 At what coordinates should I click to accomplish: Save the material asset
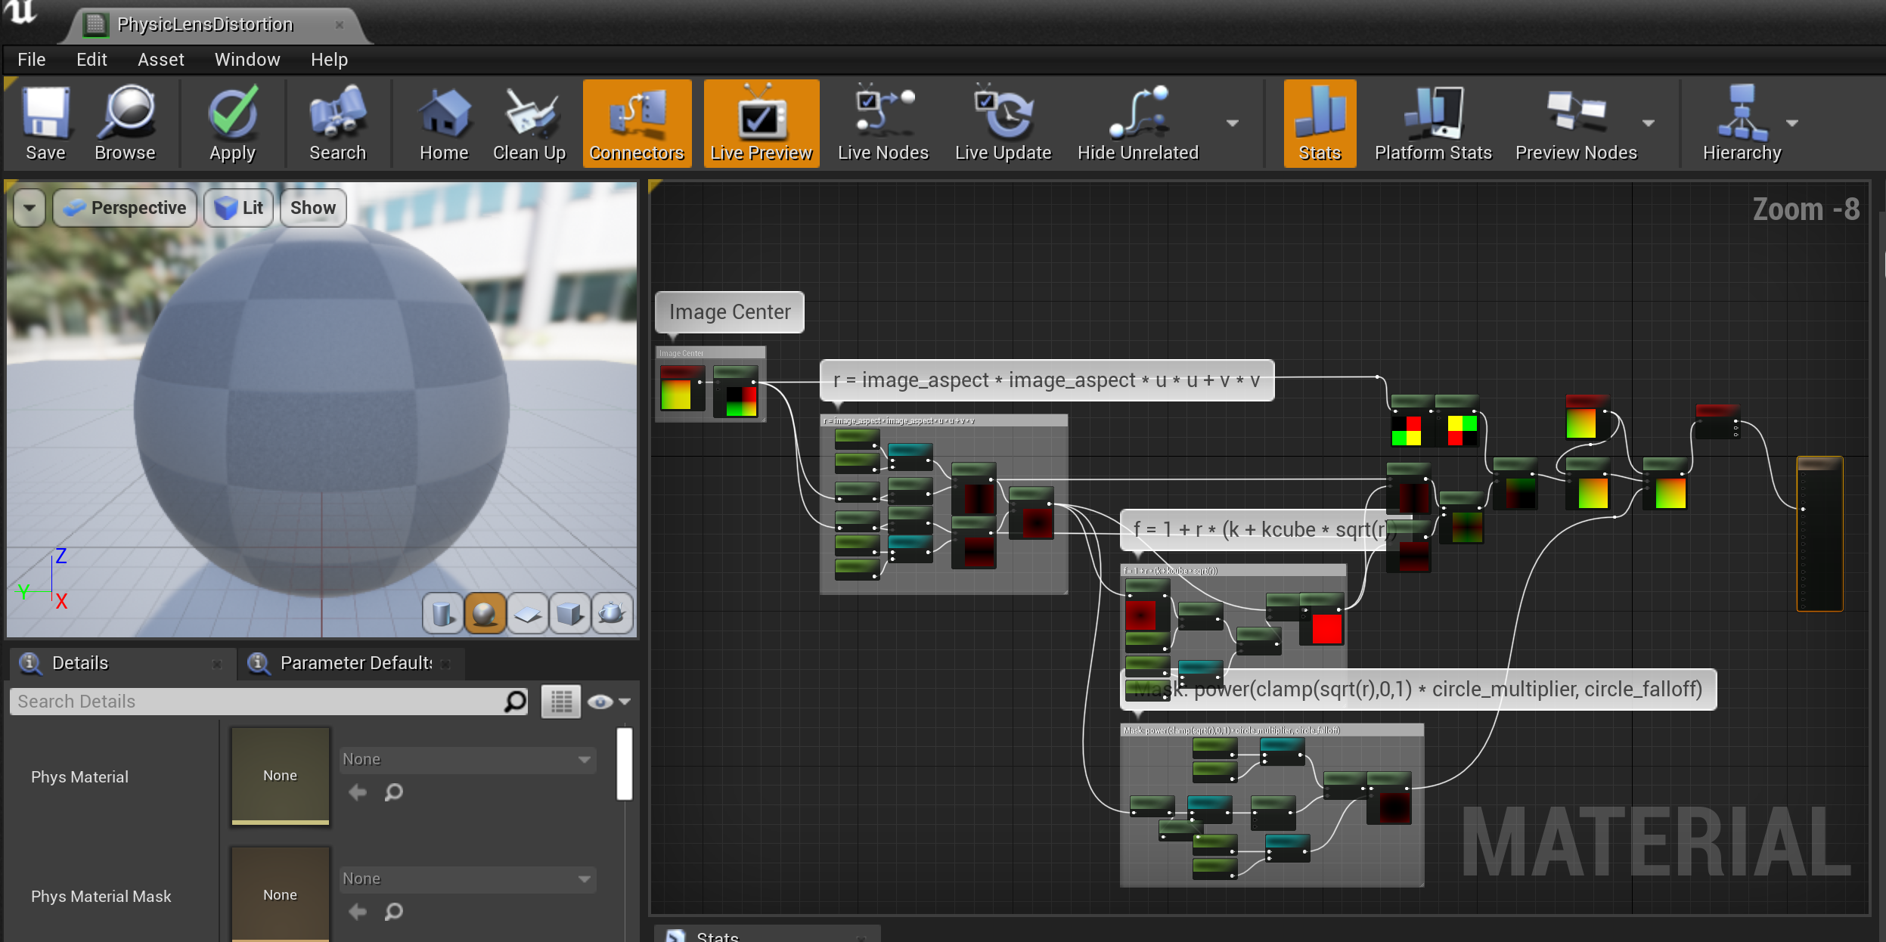(45, 123)
